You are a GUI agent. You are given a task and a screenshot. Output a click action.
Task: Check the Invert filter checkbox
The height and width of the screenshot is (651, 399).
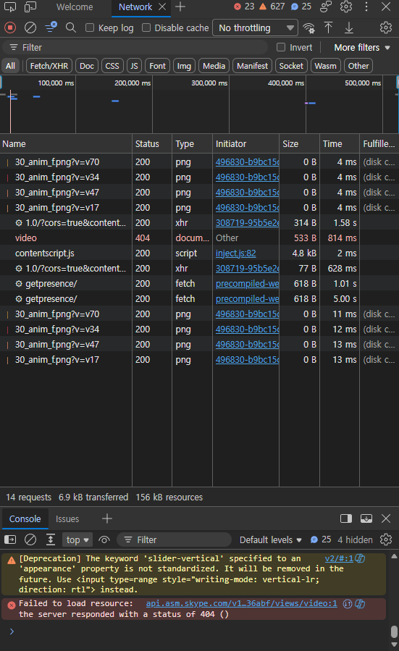[281, 47]
